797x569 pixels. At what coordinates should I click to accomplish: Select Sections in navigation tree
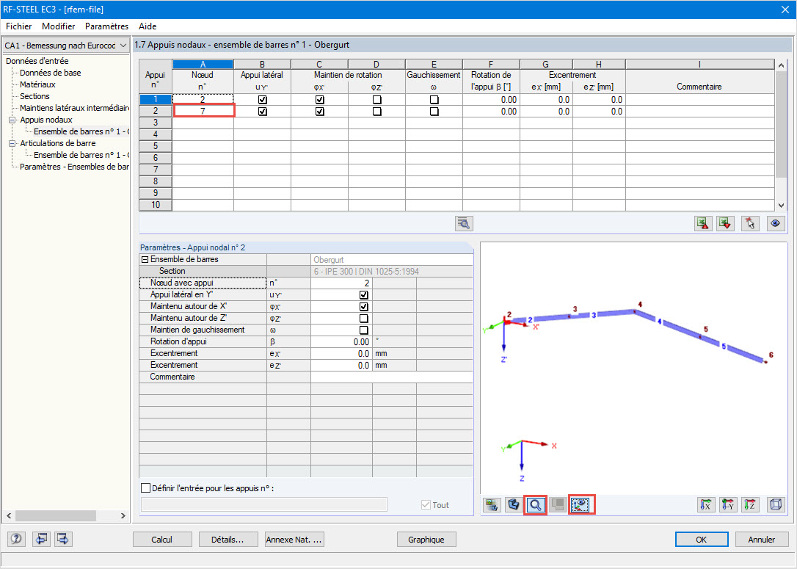[x=34, y=96]
